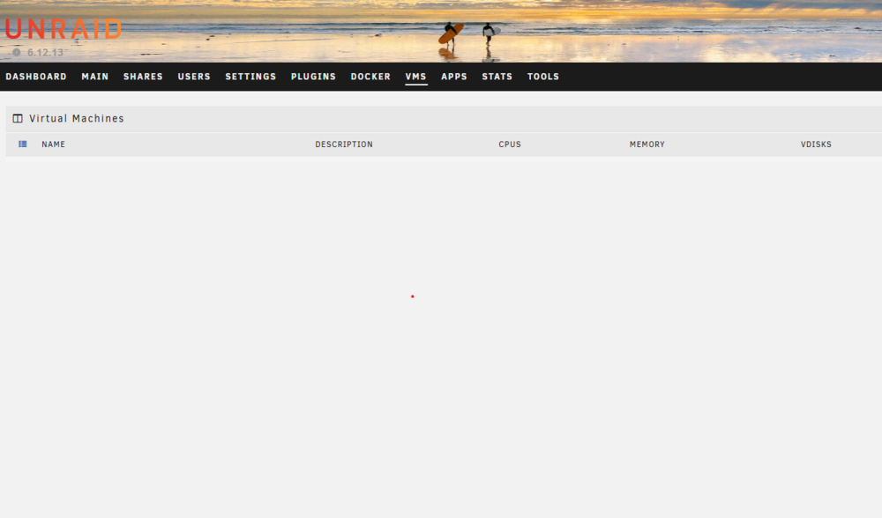Screen dimensions: 882x518
Task: Open the Plugins tab
Action: point(313,77)
